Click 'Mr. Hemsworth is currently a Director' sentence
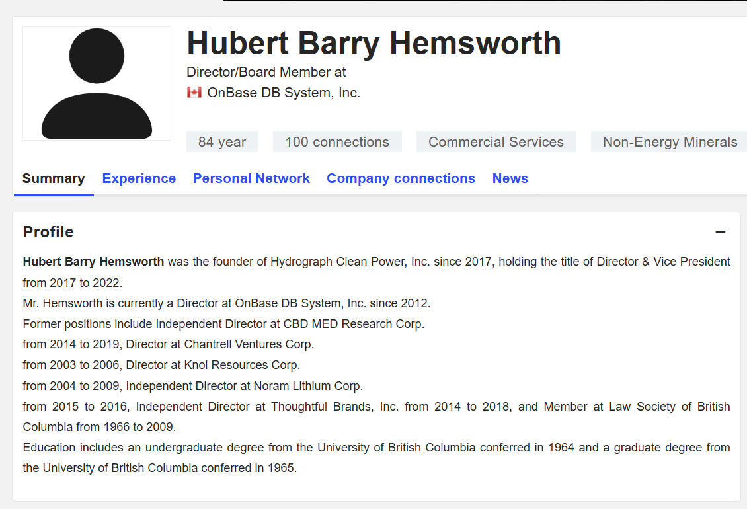Image resolution: width=747 pixels, height=509 pixels. click(227, 303)
